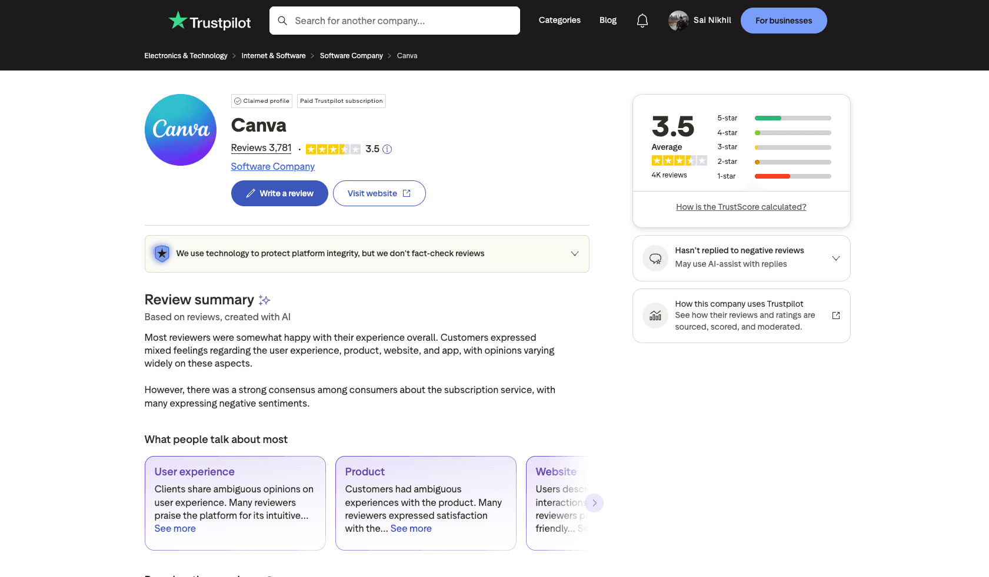Click the Sai Nikhil profile avatar
The image size is (989, 577).
pyautogui.click(x=678, y=20)
